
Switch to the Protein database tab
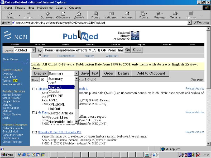pos(65,45)
